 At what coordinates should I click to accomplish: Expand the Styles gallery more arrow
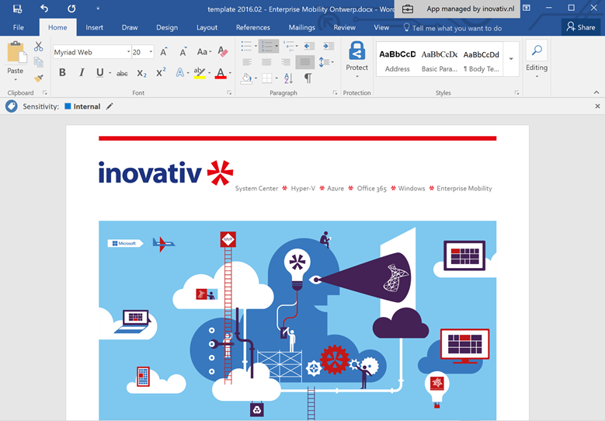(511, 59)
